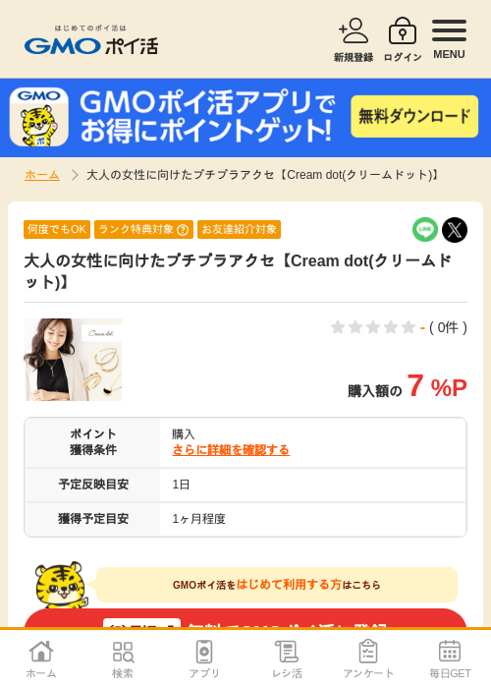Open the 毎日GET calendar icon
The height and width of the screenshot is (688, 491).
[450, 651]
